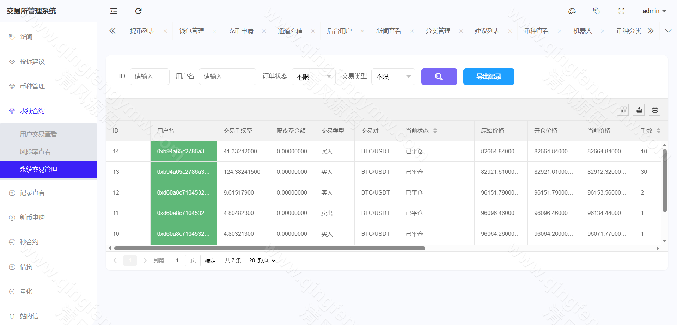Click the 导出记录 button
This screenshot has height=325, width=677.
pyautogui.click(x=489, y=76)
